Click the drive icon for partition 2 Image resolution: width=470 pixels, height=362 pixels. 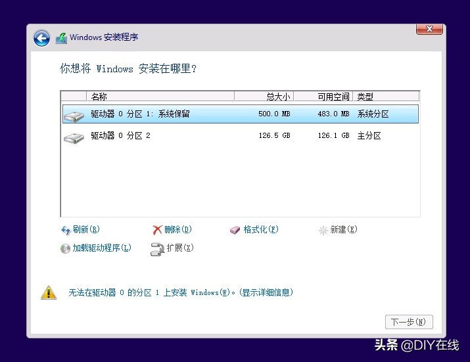74,138
